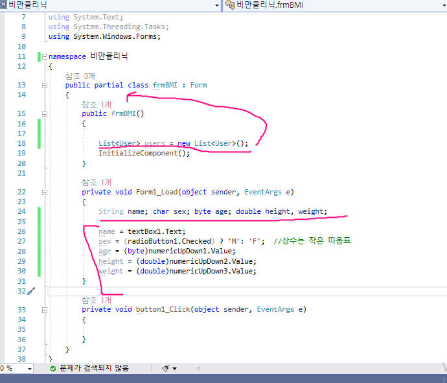Click numericUpDown1.Value on line 28

click(x=190, y=251)
